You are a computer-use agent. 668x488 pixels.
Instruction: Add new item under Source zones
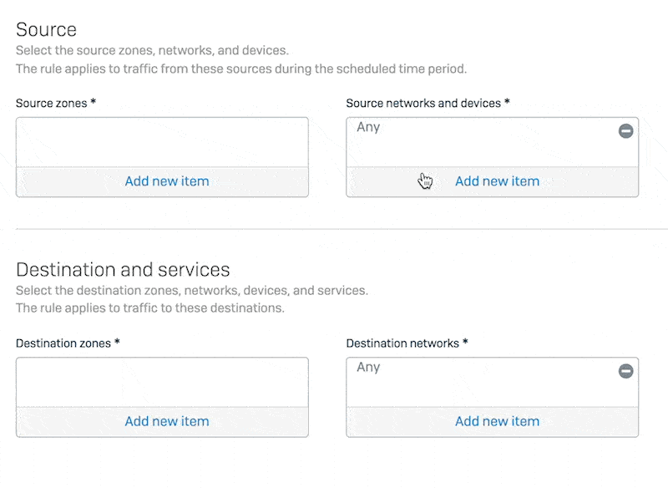(x=167, y=181)
